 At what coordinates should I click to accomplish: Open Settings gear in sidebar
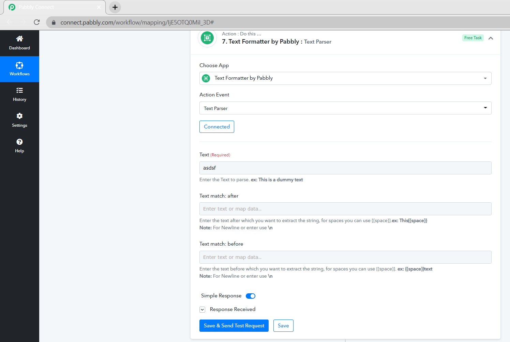[19, 116]
